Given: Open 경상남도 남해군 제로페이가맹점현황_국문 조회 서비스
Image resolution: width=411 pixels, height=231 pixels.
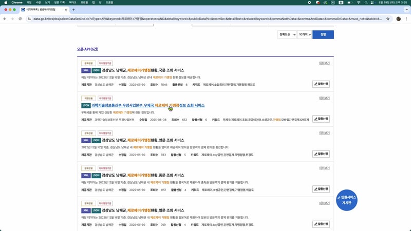Looking at the screenshot, I should pos(143,70).
